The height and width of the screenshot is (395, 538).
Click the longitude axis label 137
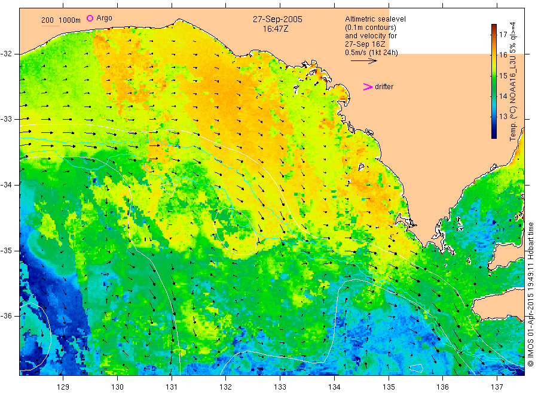(x=497, y=387)
